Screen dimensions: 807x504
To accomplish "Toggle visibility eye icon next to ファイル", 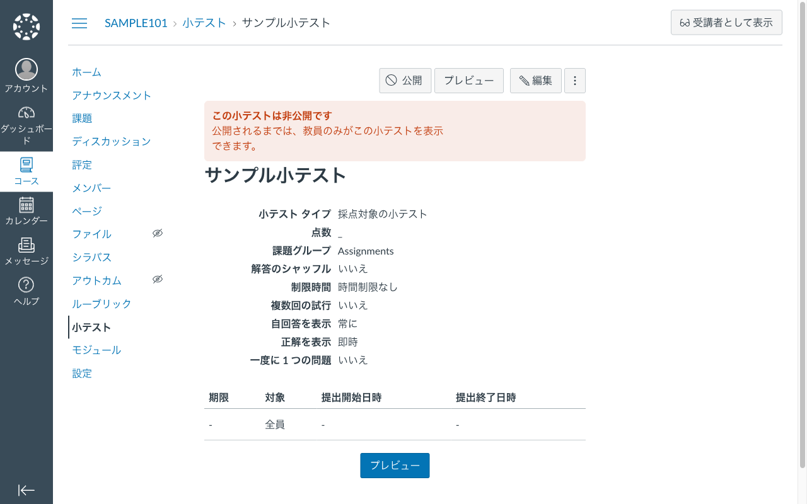I will coord(157,233).
